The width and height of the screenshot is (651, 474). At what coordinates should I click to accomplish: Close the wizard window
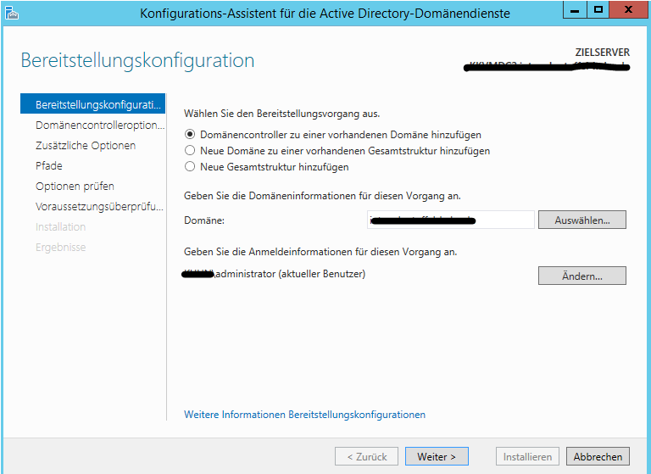[x=629, y=9]
